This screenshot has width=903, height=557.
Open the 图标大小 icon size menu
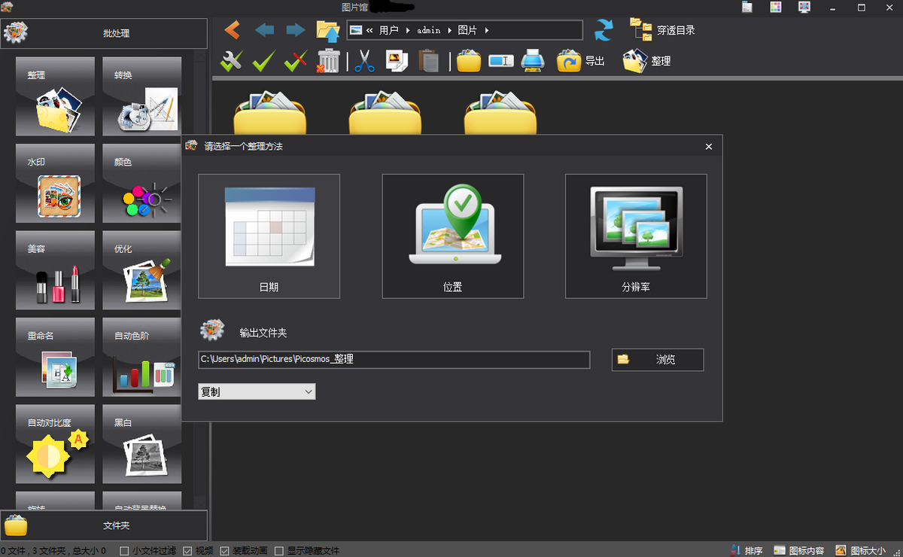860,551
